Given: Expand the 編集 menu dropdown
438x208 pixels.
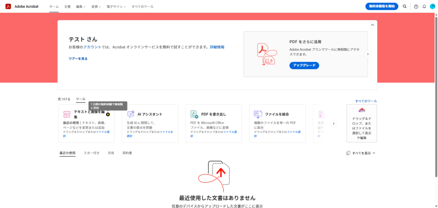Looking at the screenshot, I should (x=81, y=6).
